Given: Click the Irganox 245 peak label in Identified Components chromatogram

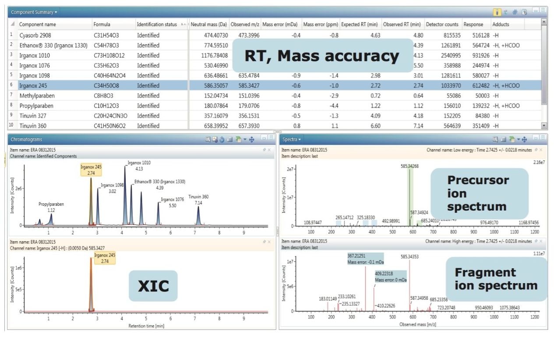Looking at the screenshot, I should click(91, 170).
